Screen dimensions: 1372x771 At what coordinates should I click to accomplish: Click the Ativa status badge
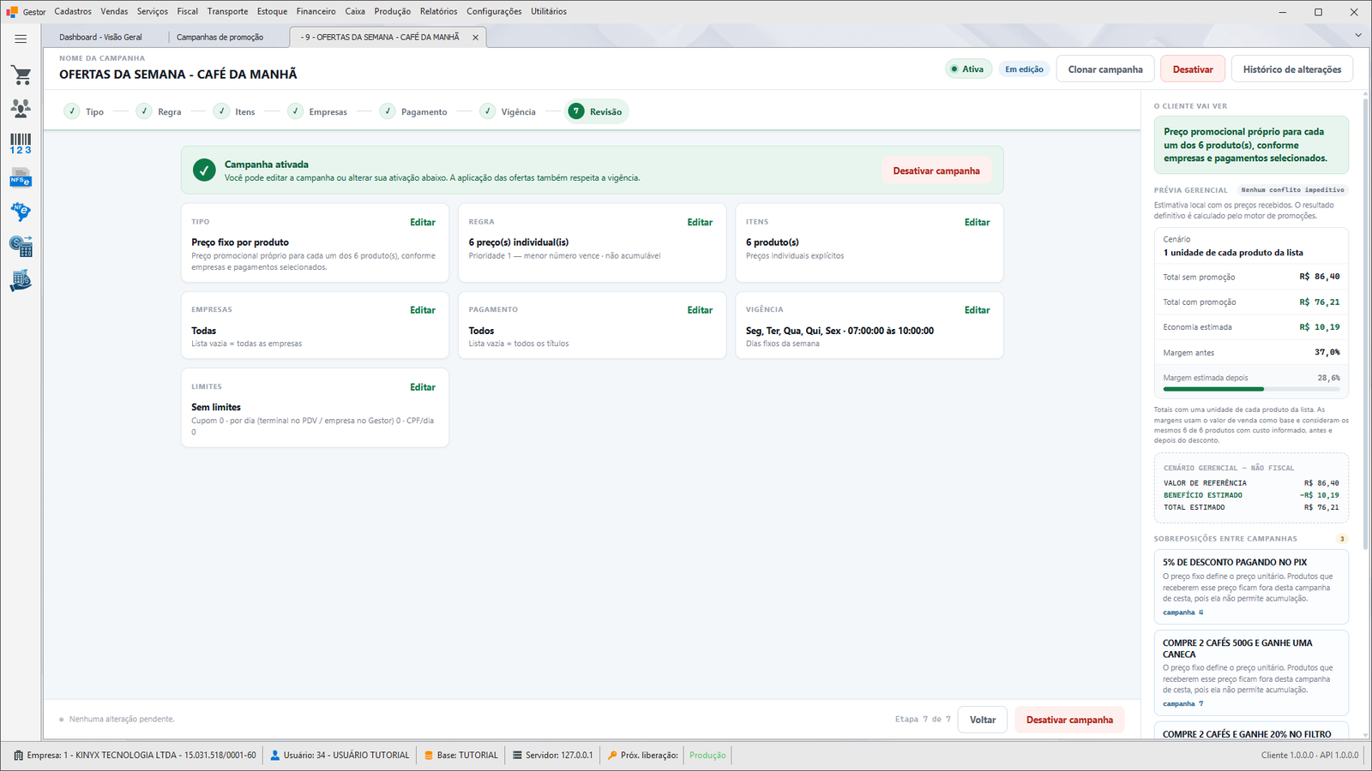pyautogui.click(x=968, y=69)
